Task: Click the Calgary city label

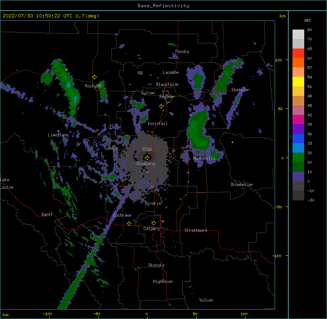Action: 151,228
